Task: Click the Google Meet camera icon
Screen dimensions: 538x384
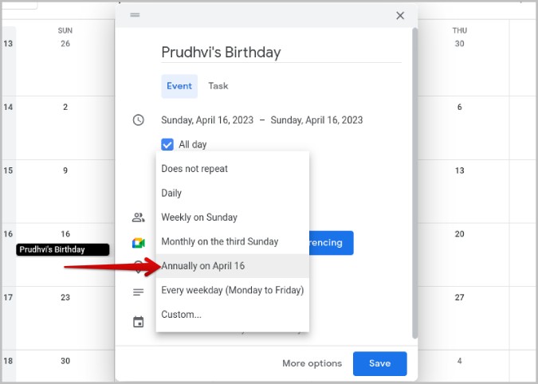Action: pos(138,243)
